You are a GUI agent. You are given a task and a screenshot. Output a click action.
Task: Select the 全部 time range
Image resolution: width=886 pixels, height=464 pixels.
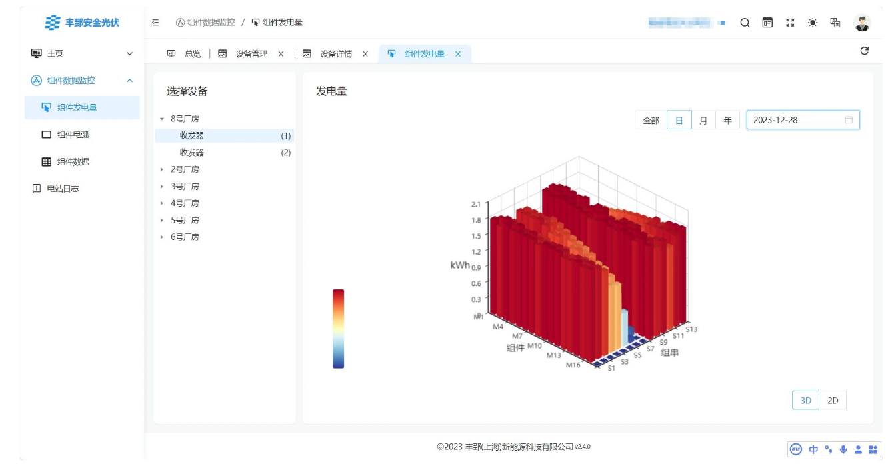[x=651, y=120]
